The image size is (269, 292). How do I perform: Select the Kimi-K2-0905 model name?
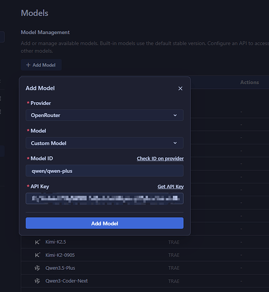[60, 255]
